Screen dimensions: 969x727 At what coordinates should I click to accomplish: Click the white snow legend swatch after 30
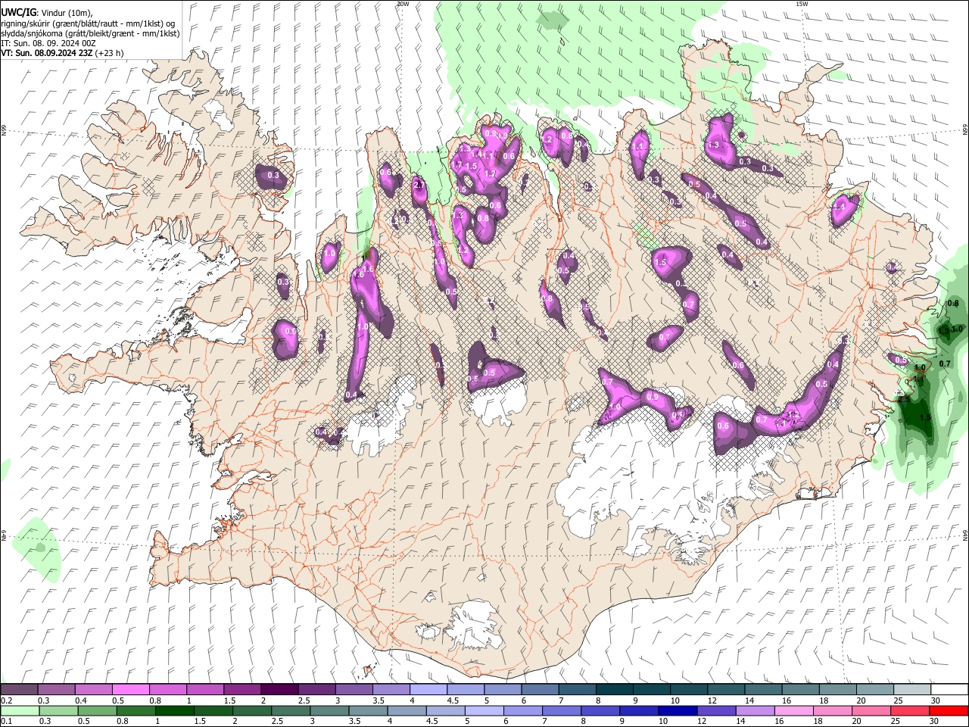[x=949, y=690]
